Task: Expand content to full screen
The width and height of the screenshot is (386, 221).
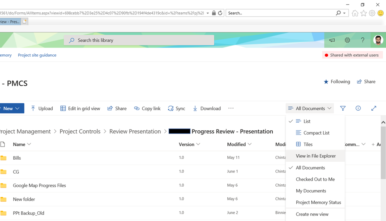Action: (x=374, y=108)
